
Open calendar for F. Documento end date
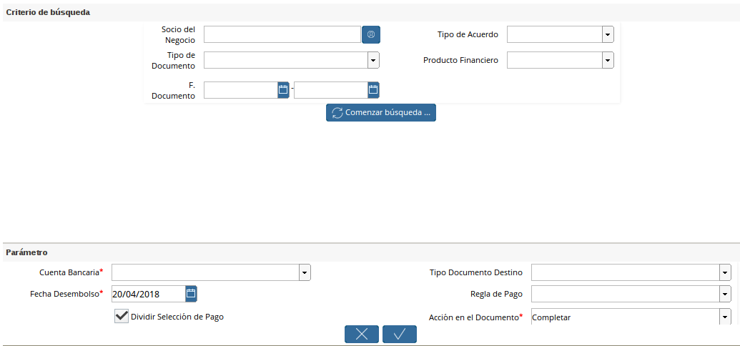coord(373,89)
